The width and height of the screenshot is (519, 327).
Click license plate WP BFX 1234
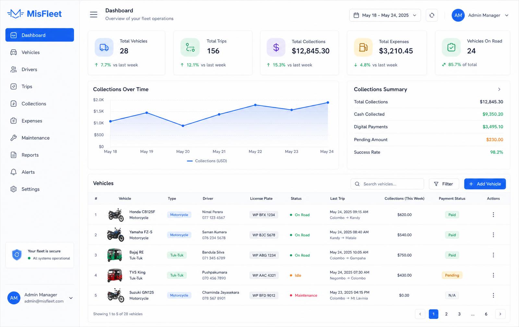pos(264,215)
